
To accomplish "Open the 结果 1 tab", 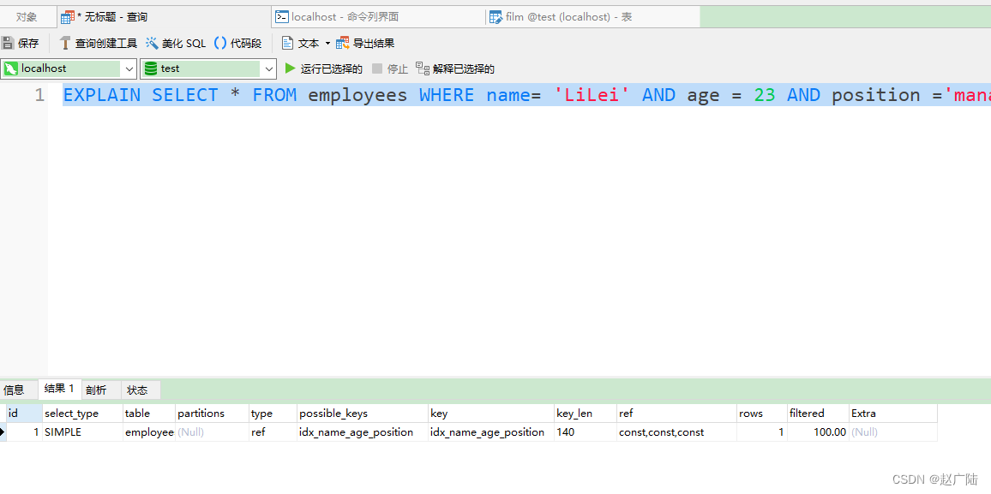I will 59,389.
